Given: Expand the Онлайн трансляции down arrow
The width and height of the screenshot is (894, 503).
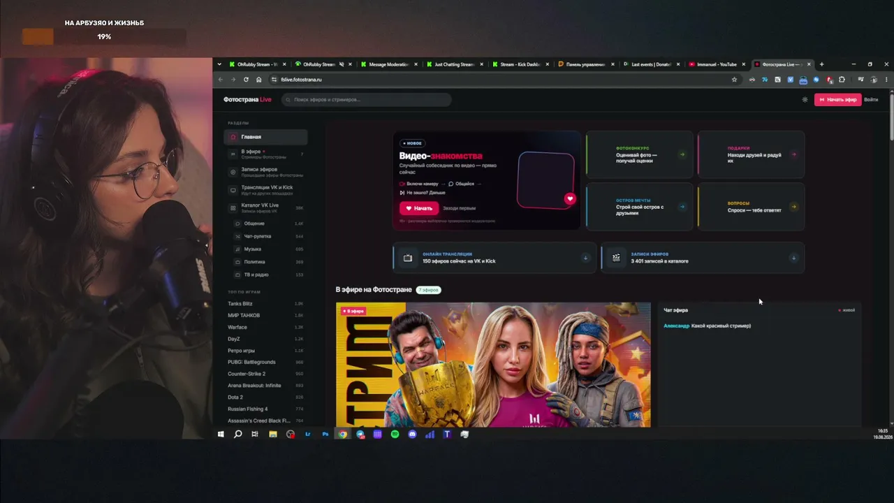Looking at the screenshot, I should coord(585,258).
